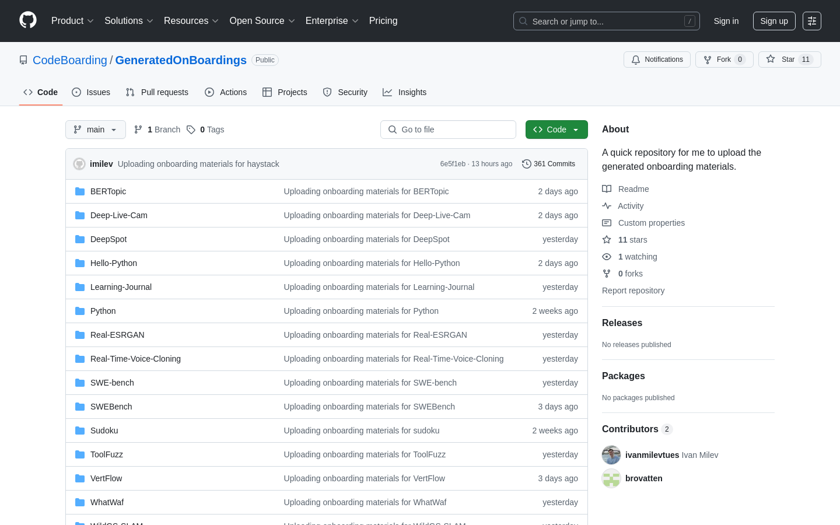Click the ToolFuzz folder icon
This screenshot has height=525, width=840.
pyautogui.click(x=80, y=454)
